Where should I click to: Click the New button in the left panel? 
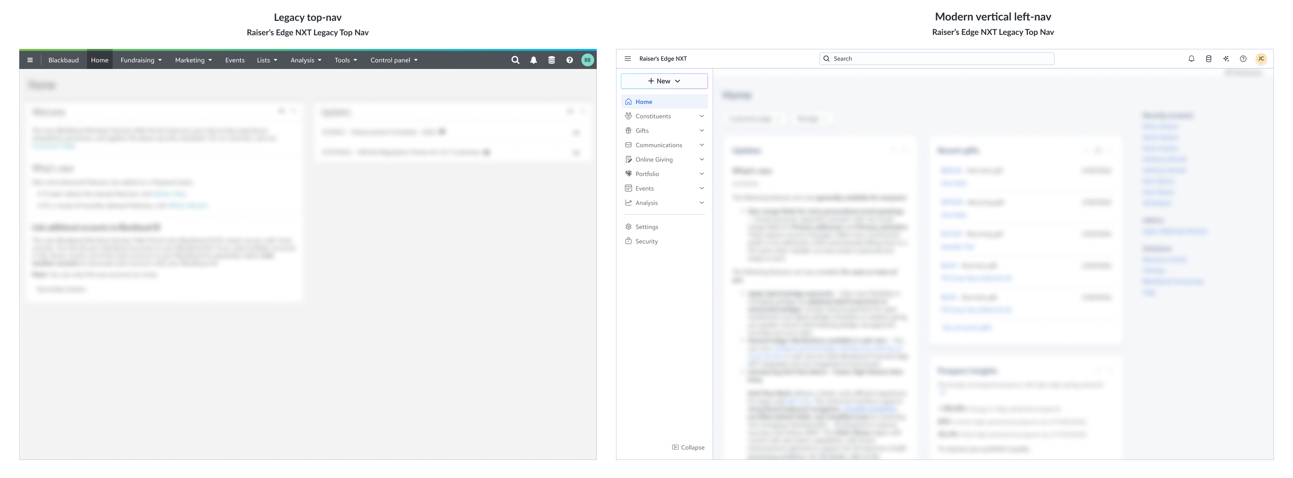point(664,81)
